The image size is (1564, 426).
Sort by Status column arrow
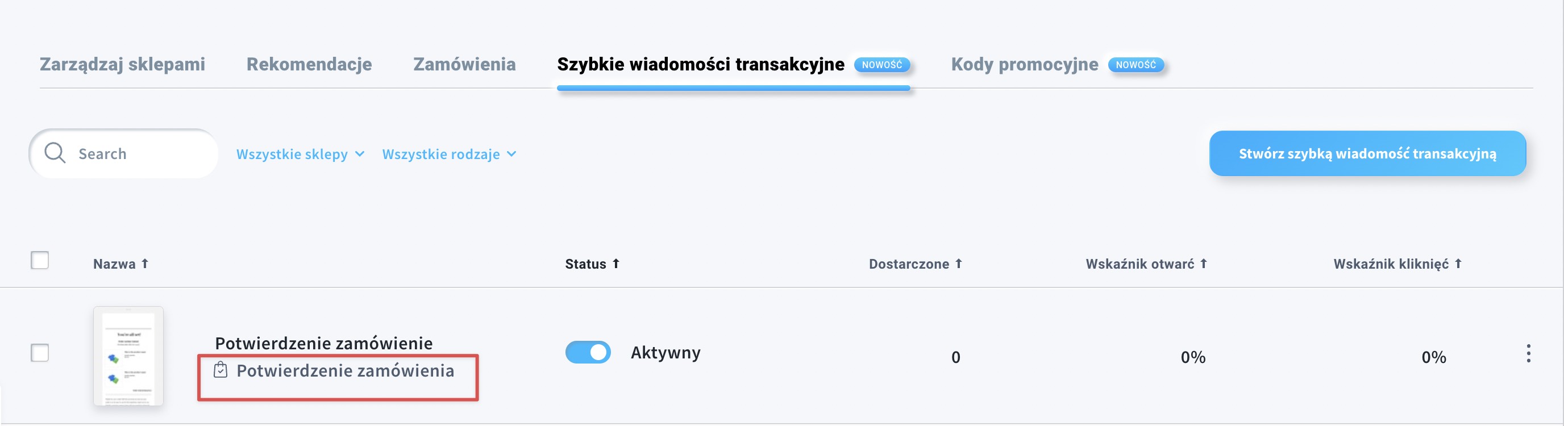(615, 264)
